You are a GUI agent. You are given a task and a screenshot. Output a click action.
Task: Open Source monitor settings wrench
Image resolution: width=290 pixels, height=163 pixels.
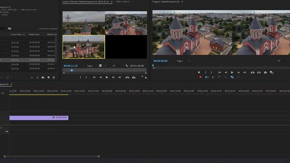click(x=127, y=66)
